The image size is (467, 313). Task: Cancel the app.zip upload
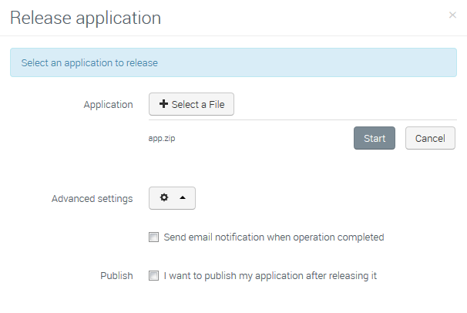point(430,139)
